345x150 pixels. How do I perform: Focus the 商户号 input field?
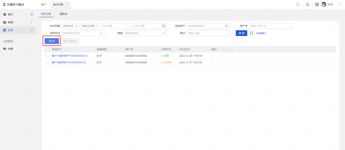[x=270, y=26]
